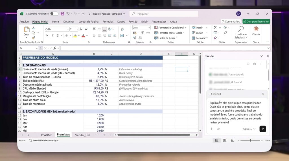The height and width of the screenshot is (161, 289).
Task: Click the Pesquisar search box
Action: [x=164, y=14]
